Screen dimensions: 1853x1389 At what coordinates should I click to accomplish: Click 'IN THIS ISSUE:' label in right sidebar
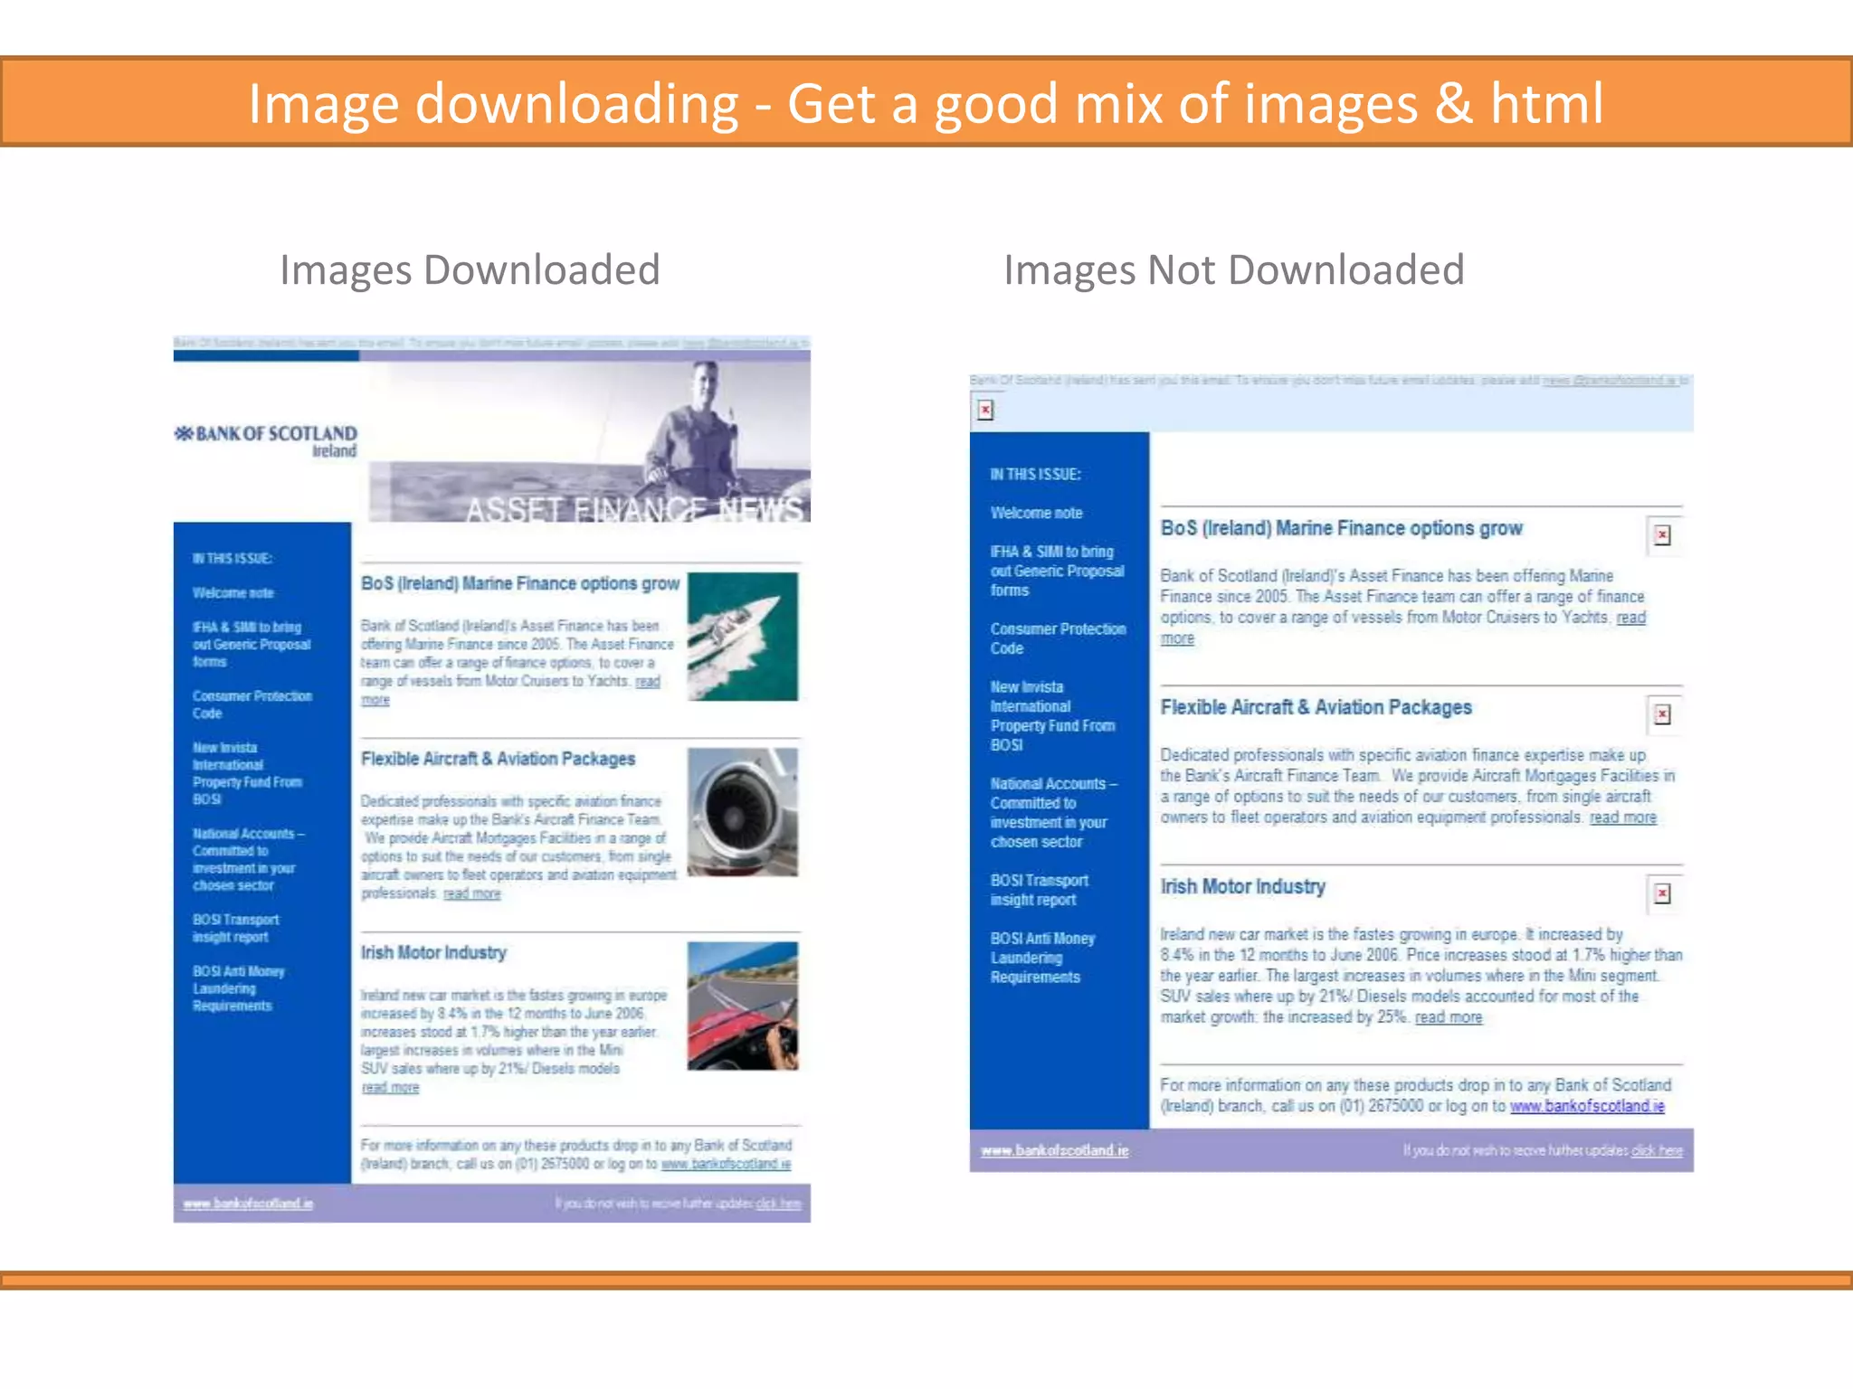tap(1035, 474)
